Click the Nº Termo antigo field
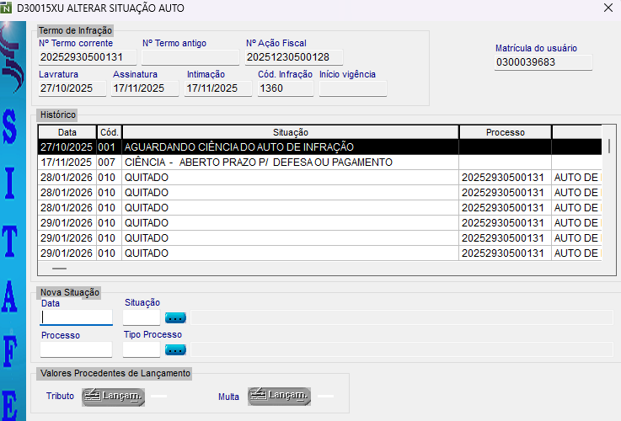621x421 pixels. pyautogui.click(x=190, y=57)
